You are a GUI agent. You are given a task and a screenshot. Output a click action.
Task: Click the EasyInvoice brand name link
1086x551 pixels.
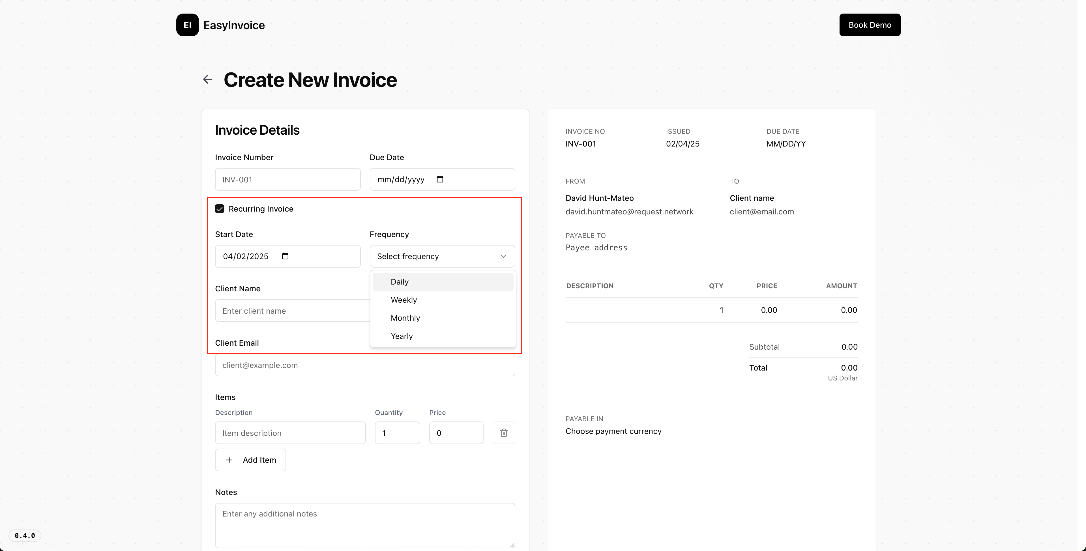[x=234, y=25]
